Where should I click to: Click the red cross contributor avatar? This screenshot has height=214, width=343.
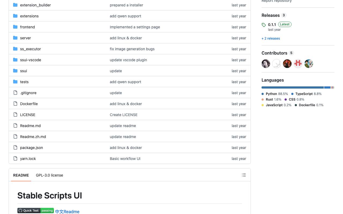click(x=298, y=64)
